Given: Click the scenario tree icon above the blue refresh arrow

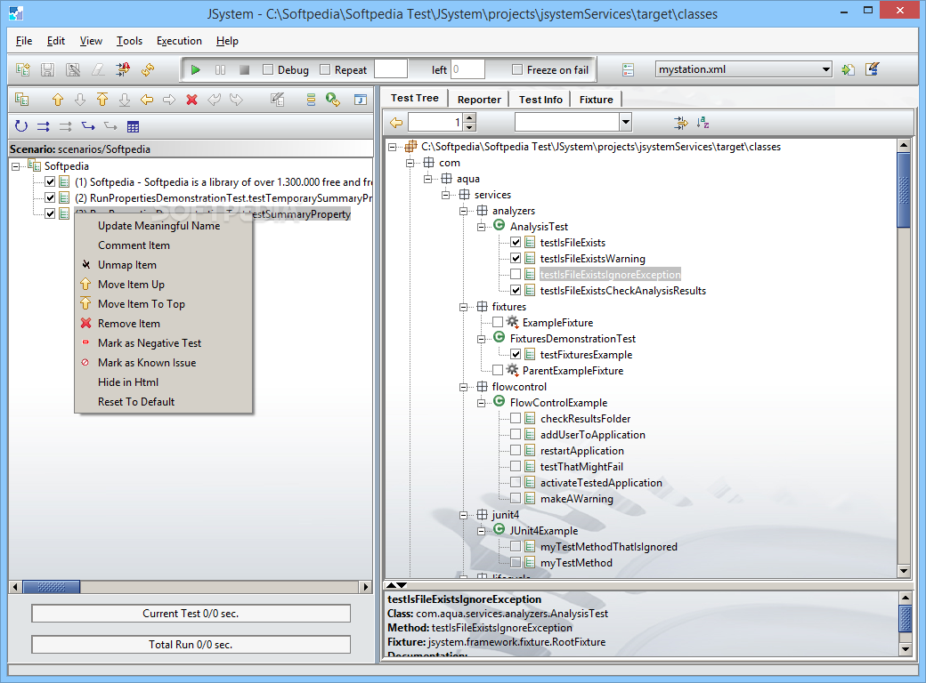Looking at the screenshot, I should click(x=21, y=99).
